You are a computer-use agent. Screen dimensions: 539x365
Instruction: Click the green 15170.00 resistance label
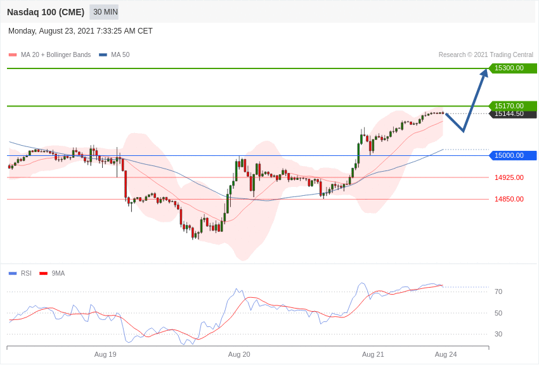click(512, 106)
